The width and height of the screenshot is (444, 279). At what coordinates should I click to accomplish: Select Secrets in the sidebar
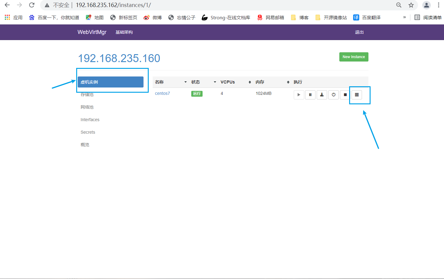tap(88, 132)
